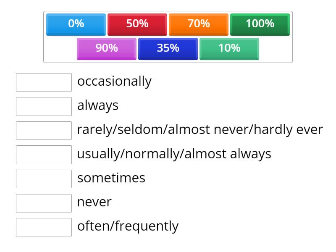Click the blue 0% tile
Screen dimensions: 336x252
pos(76,24)
